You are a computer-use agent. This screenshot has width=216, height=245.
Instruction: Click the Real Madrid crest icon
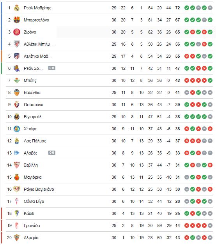[17, 8]
